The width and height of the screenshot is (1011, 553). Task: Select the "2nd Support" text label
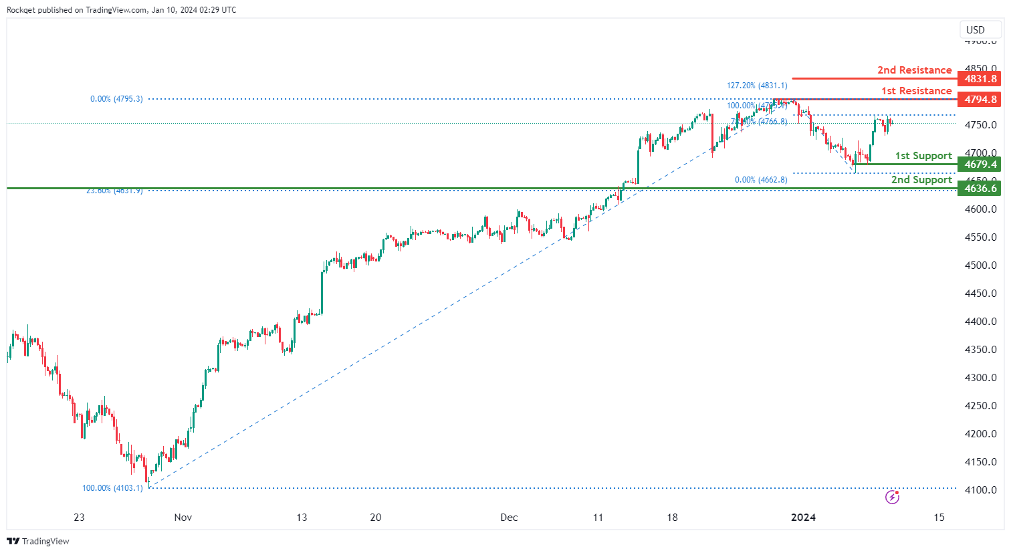point(921,180)
